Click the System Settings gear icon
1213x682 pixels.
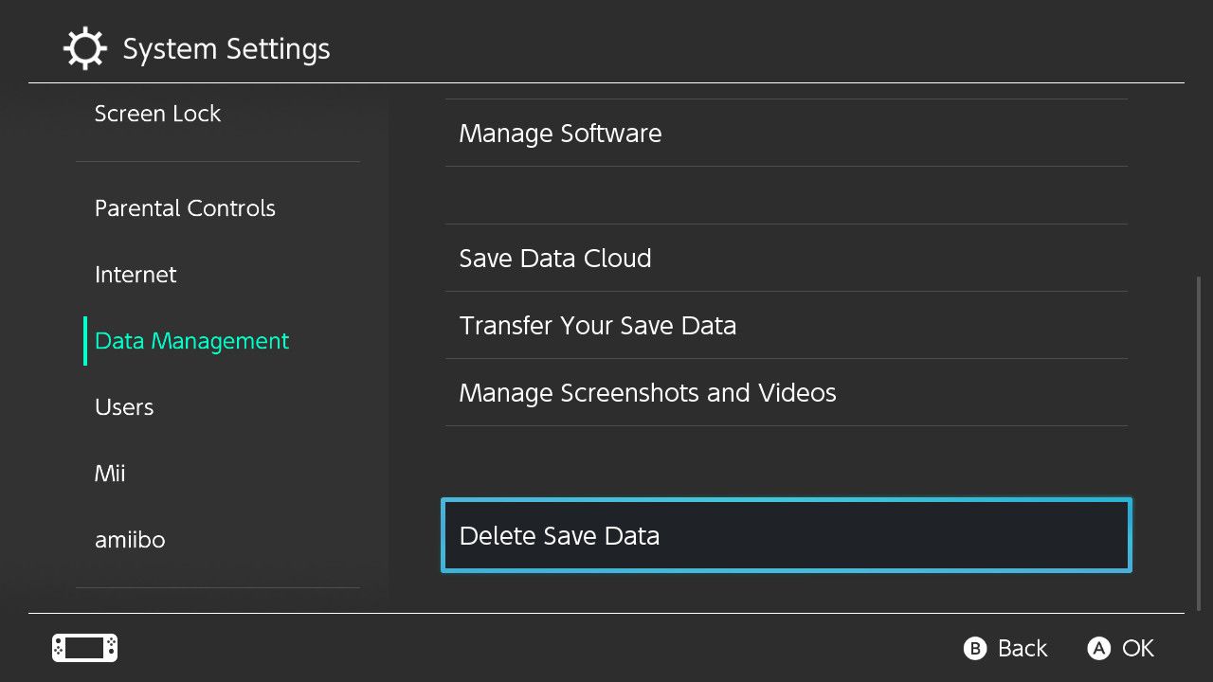pos(84,47)
